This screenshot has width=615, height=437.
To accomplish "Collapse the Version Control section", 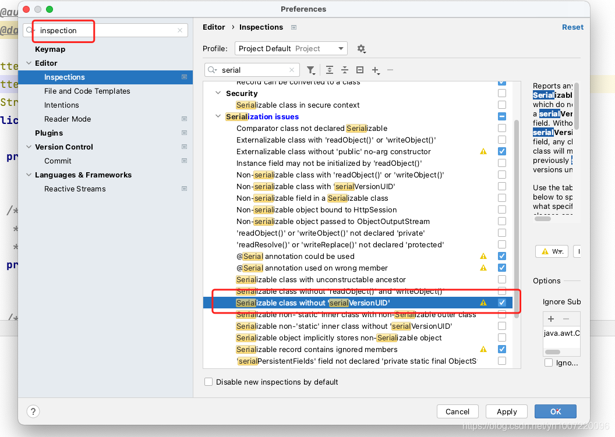I will click(x=29, y=147).
